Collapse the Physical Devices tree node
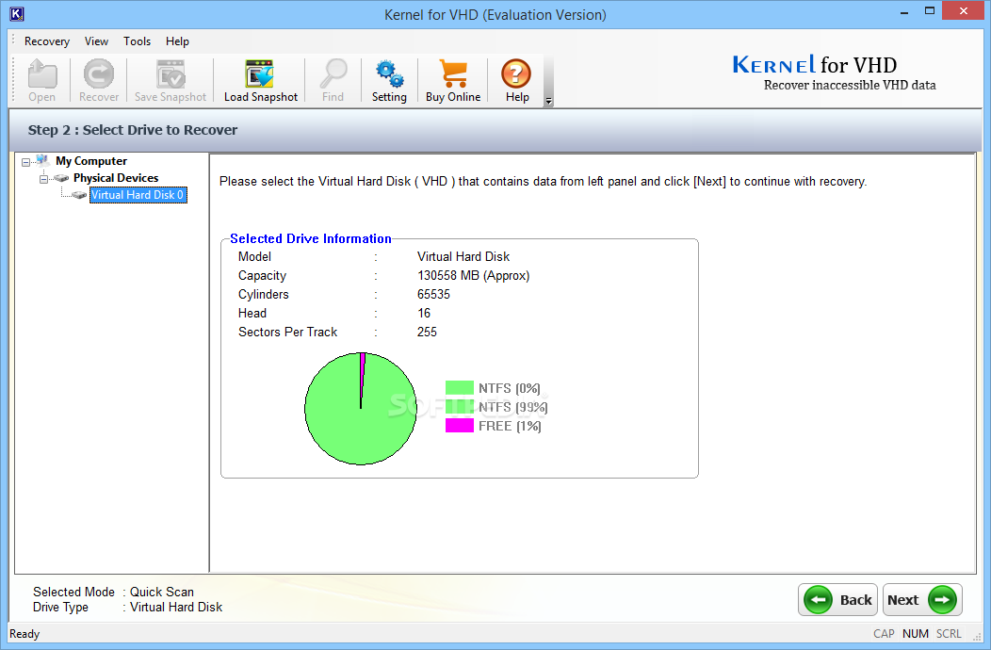 click(x=43, y=180)
